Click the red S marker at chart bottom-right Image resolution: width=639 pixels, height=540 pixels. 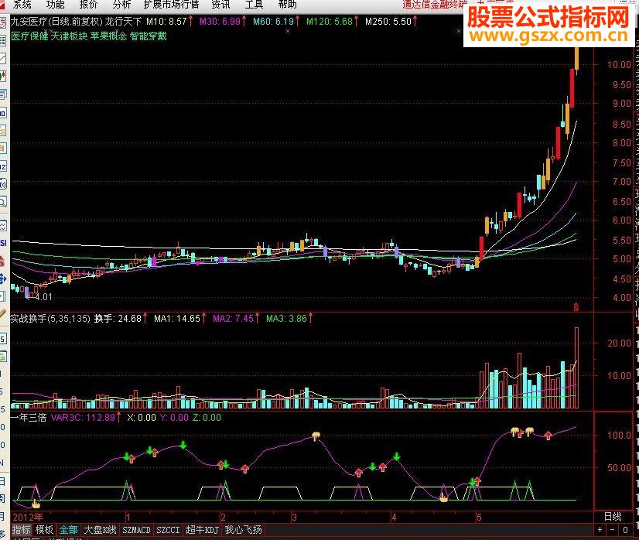[576, 307]
